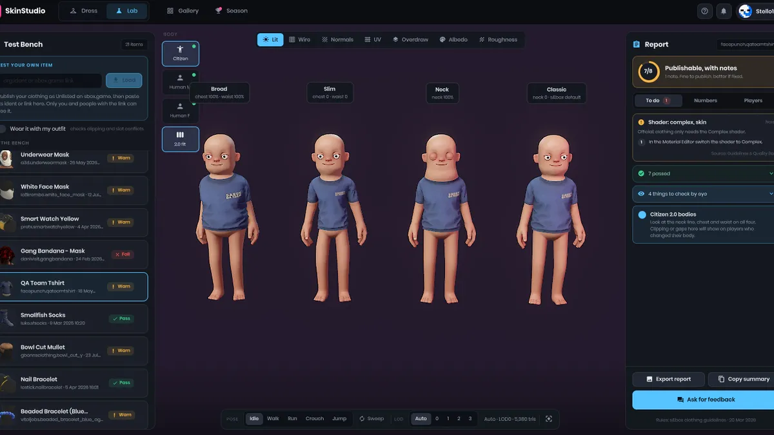Switch viewport to Wire mode
Viewport: 774px width, 435px height.
[x=299, y=39]
